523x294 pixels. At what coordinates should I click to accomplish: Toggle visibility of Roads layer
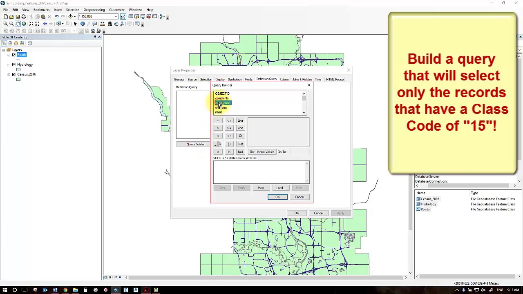tap(13, 55)
